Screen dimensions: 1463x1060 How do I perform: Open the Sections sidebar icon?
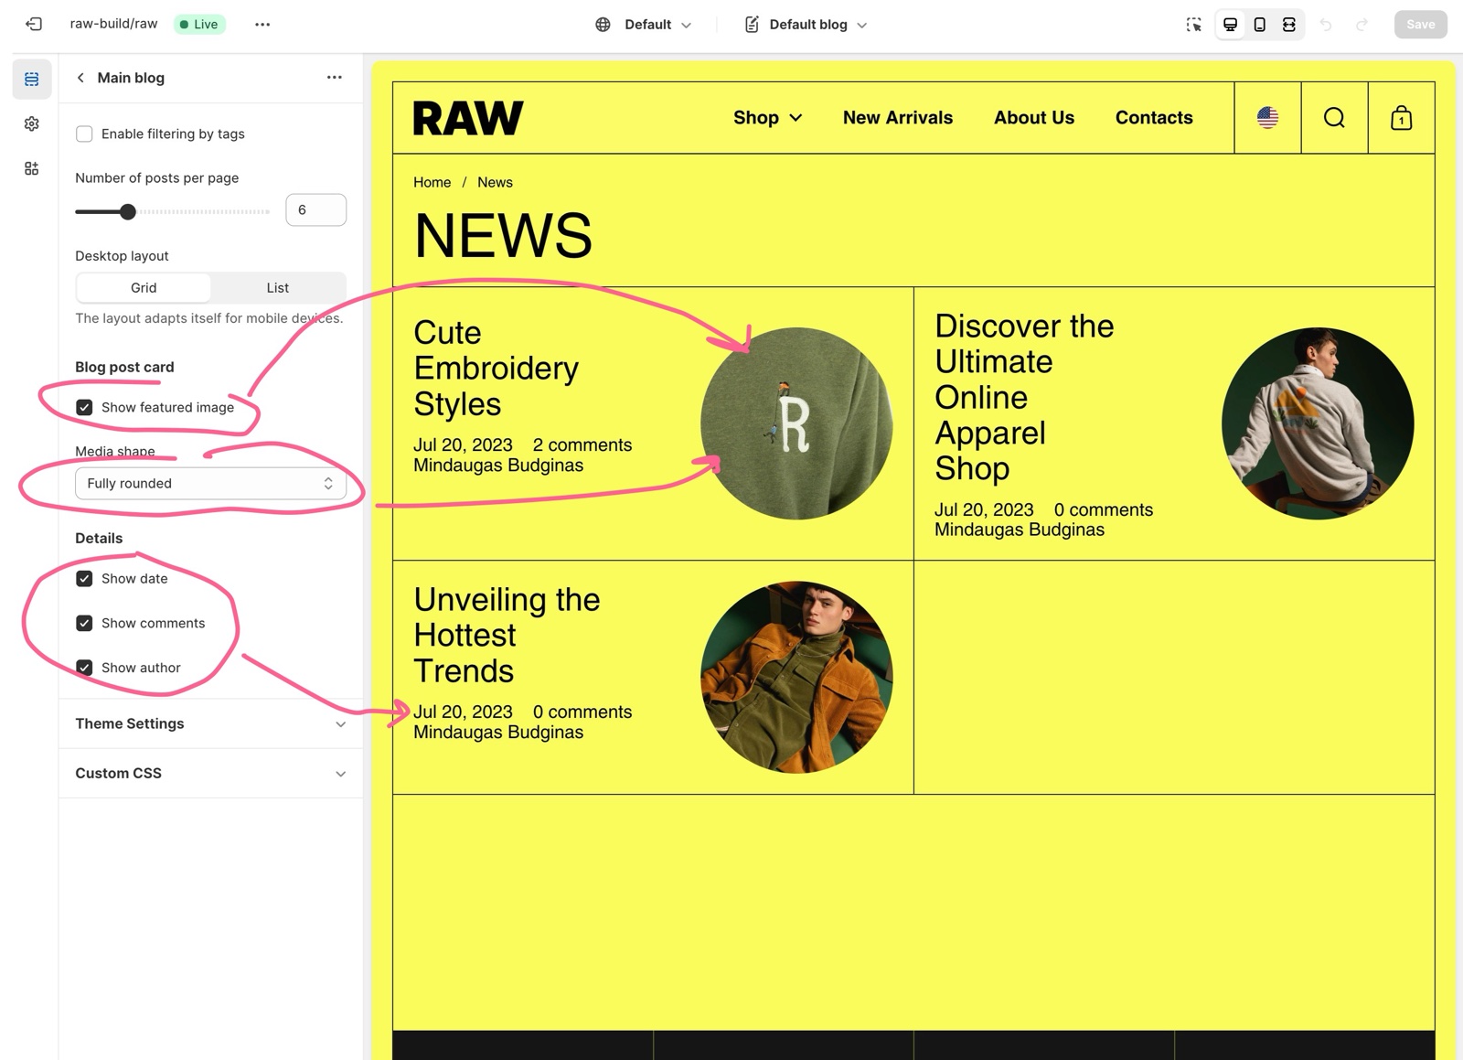(32, 80)
